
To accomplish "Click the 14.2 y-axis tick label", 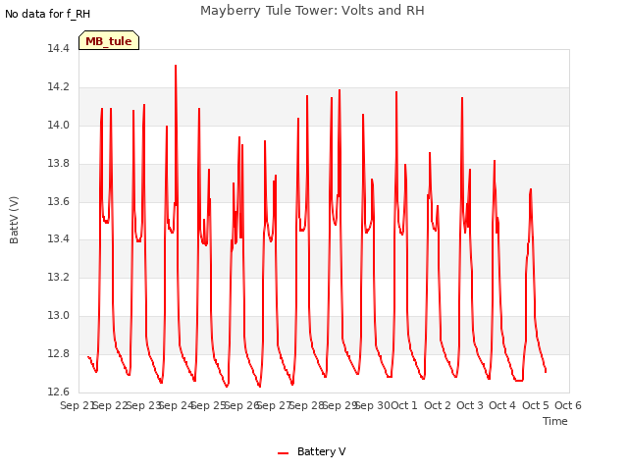I will point(59,87).
